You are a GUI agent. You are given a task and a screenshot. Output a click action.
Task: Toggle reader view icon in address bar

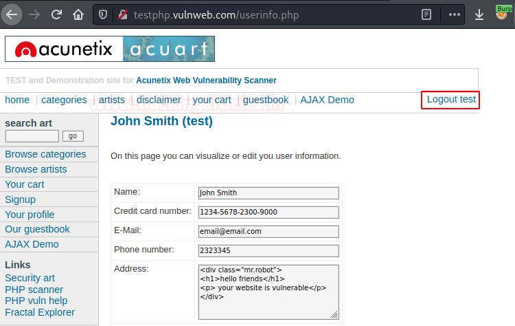426,14
